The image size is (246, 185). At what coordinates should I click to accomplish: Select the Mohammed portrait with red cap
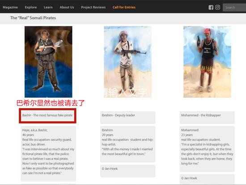207,62
